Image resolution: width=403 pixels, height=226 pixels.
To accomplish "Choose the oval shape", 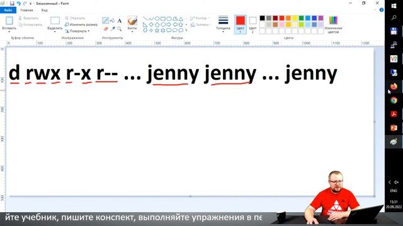I will 157,19.
